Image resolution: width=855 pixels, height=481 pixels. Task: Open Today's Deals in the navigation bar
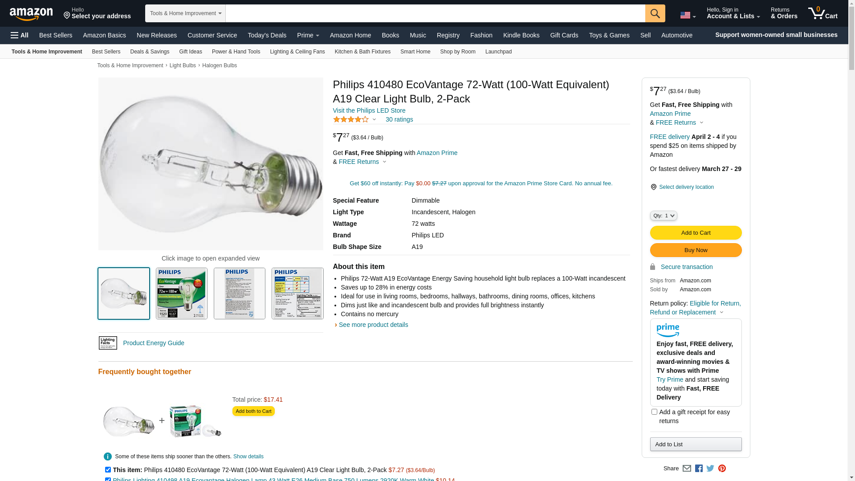coord(267,35)
